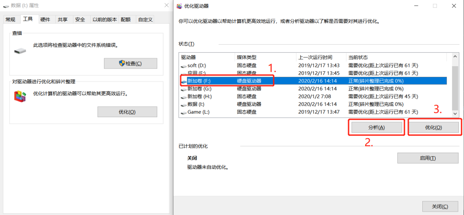The width and height of the screenshot is (464, 215).
Task: Open the 常规 tab in properties window
Action: coord(10,19)
